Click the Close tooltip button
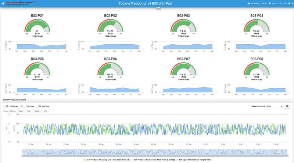This screenshot has height=163, width=294. coord(158,8)
